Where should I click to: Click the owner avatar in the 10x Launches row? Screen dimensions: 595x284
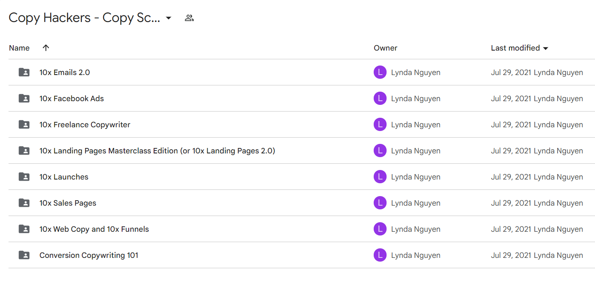pos(380,177)
